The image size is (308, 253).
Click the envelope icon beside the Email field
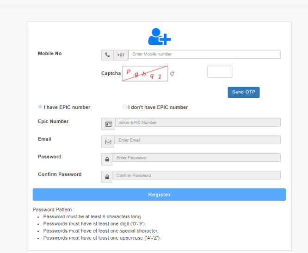pos(108,142)
